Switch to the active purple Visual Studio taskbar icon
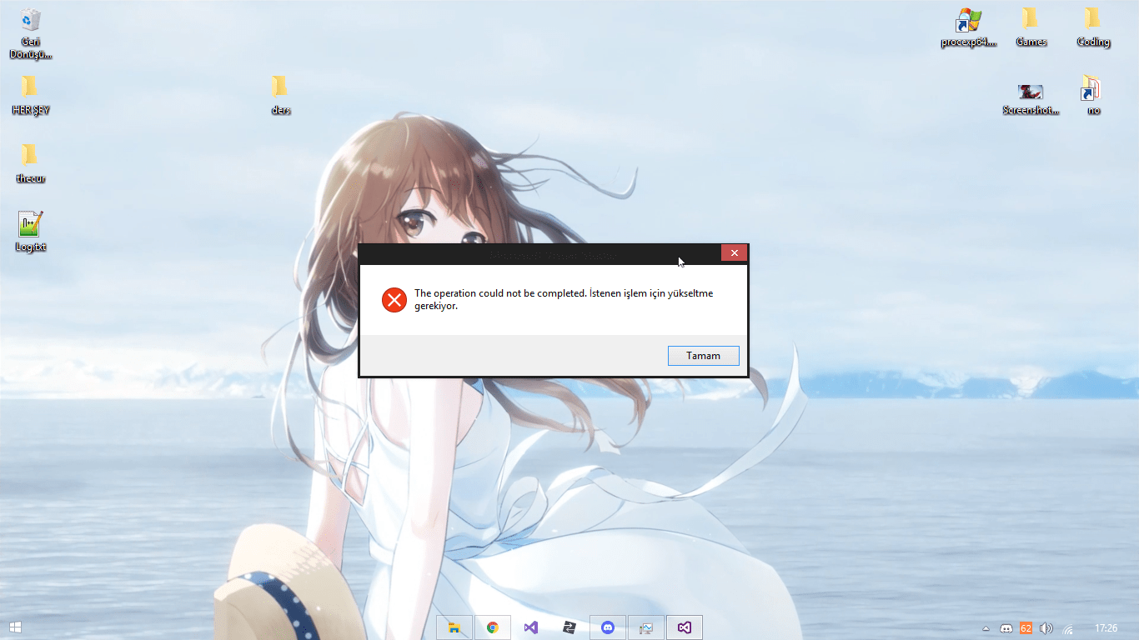The image size is (1139, 640). (685, 627)
